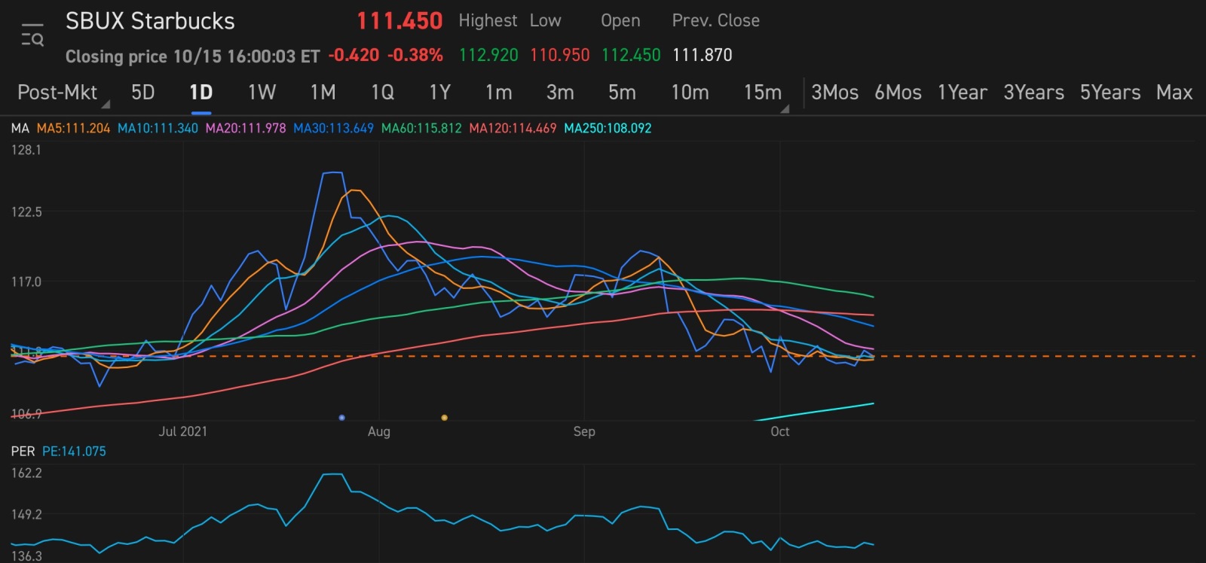The image size is (1206, 563).
Task: Choose the 3m minute interval
Action: (x=560, y=93)
